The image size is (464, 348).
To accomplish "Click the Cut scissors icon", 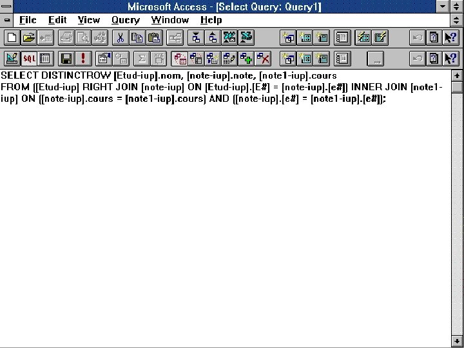I will (x=121, y=37).
